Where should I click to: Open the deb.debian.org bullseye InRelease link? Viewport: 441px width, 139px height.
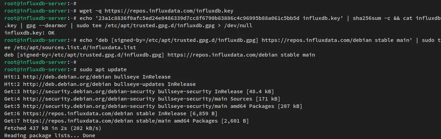tap(97, 76)
